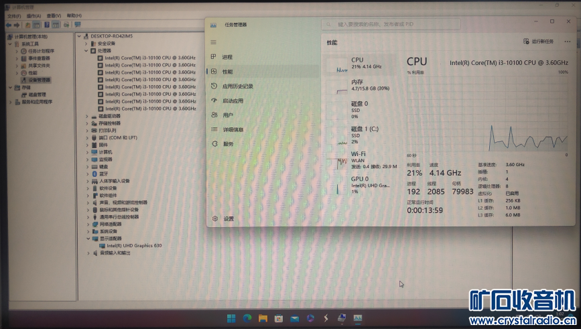Open the Task Manager hamburger navigation menu
The width and height of the screenshot is (581, 329).
pyautogui.click(x=213, y=42)
